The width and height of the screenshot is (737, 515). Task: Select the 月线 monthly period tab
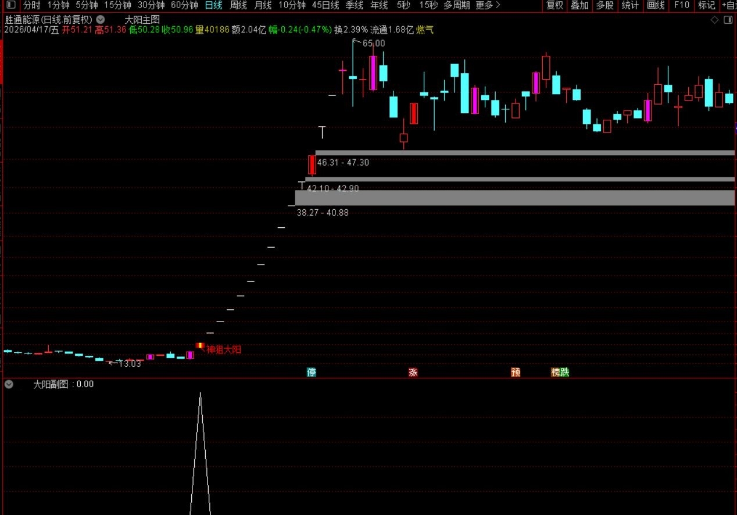[263, 5]
